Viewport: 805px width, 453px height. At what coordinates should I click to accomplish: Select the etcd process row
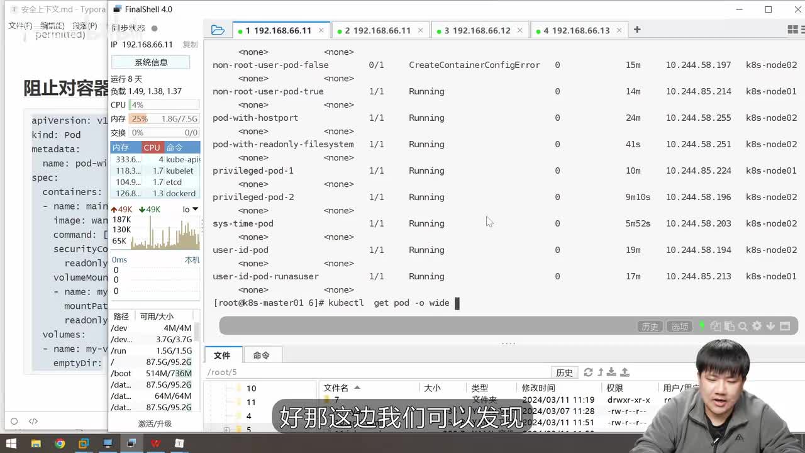[155, 182]
